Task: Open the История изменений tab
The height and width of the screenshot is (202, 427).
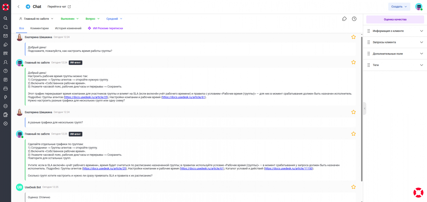Action: click(68, 28)
